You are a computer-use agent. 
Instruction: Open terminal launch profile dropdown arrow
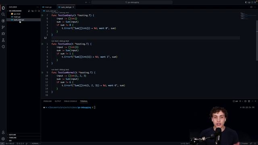point(242,101)
